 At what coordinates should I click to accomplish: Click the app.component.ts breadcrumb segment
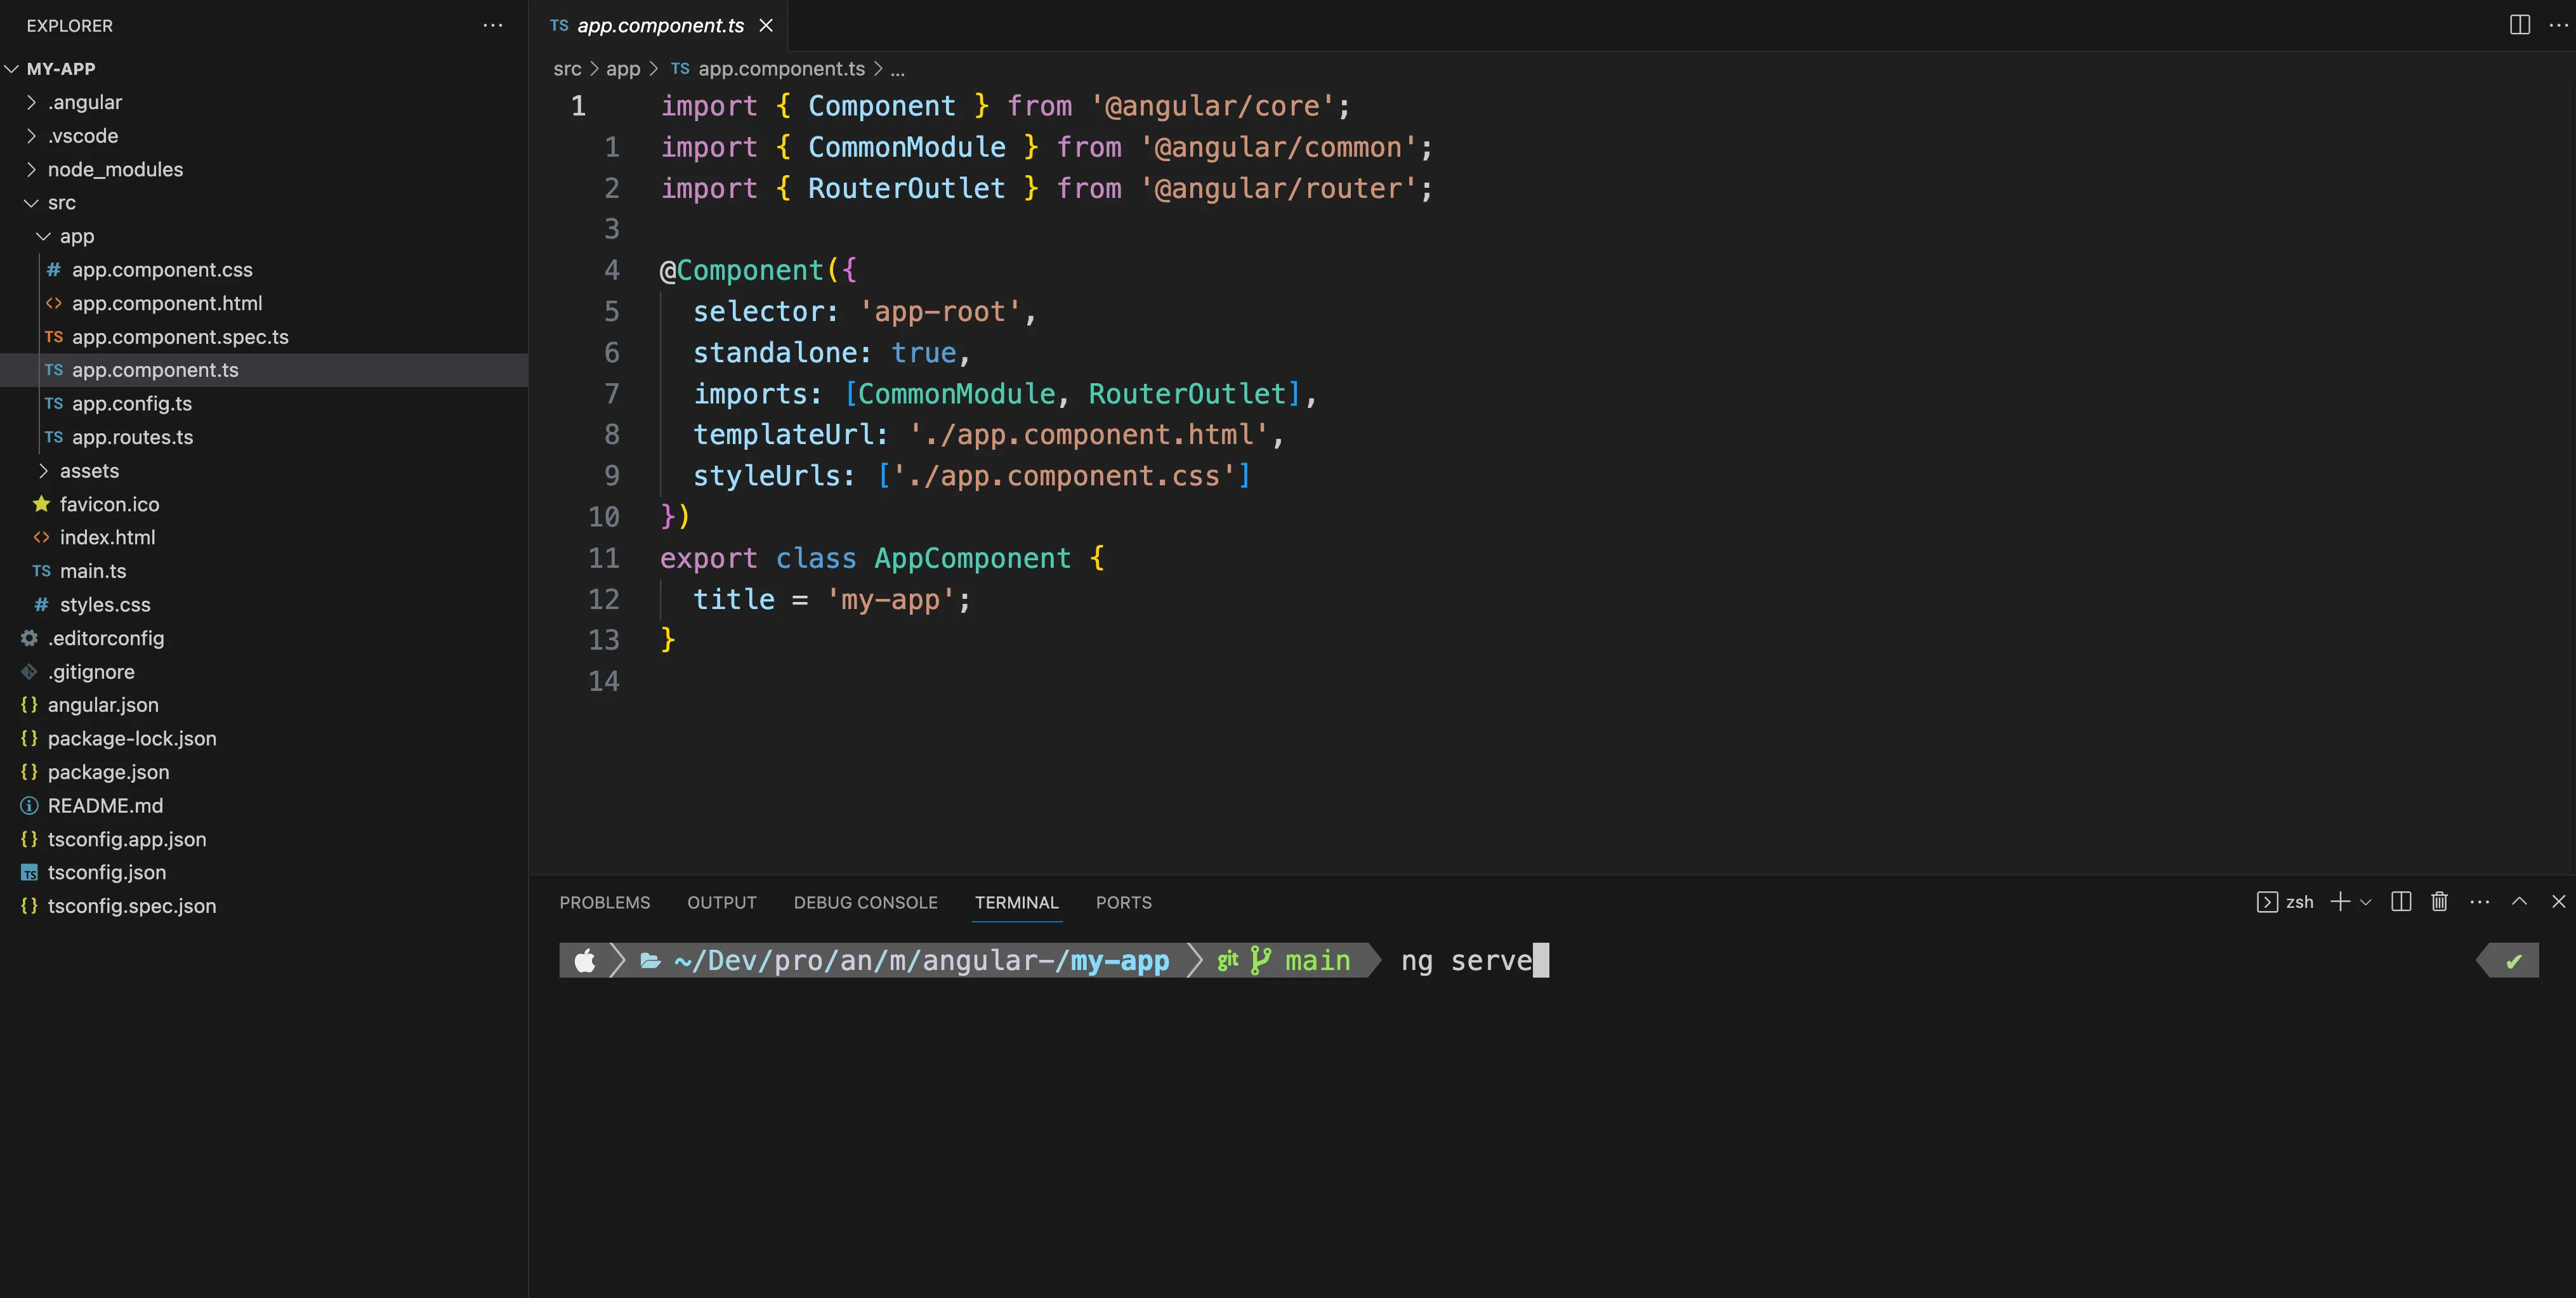point(781,69)
